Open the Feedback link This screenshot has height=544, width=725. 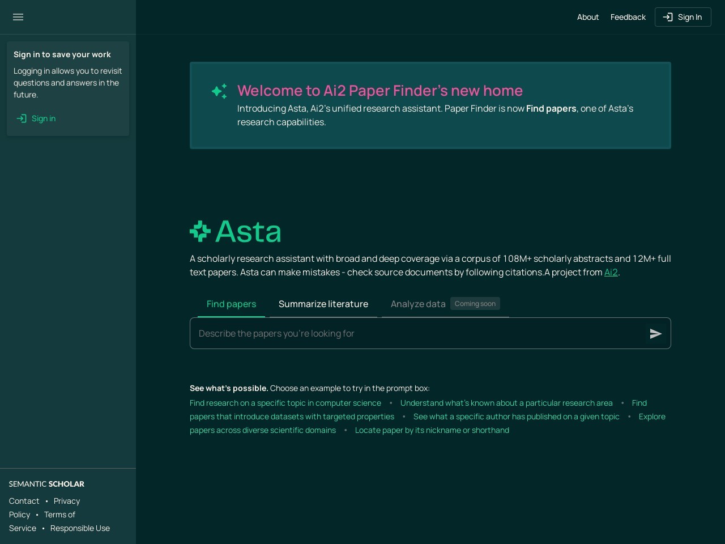click(628, 17)
